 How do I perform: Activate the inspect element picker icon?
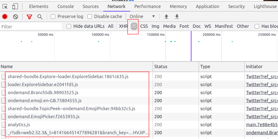pos(5,7)
